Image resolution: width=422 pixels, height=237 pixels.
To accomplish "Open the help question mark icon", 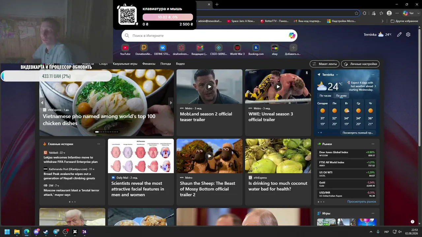I will click(x=412, y=222).
